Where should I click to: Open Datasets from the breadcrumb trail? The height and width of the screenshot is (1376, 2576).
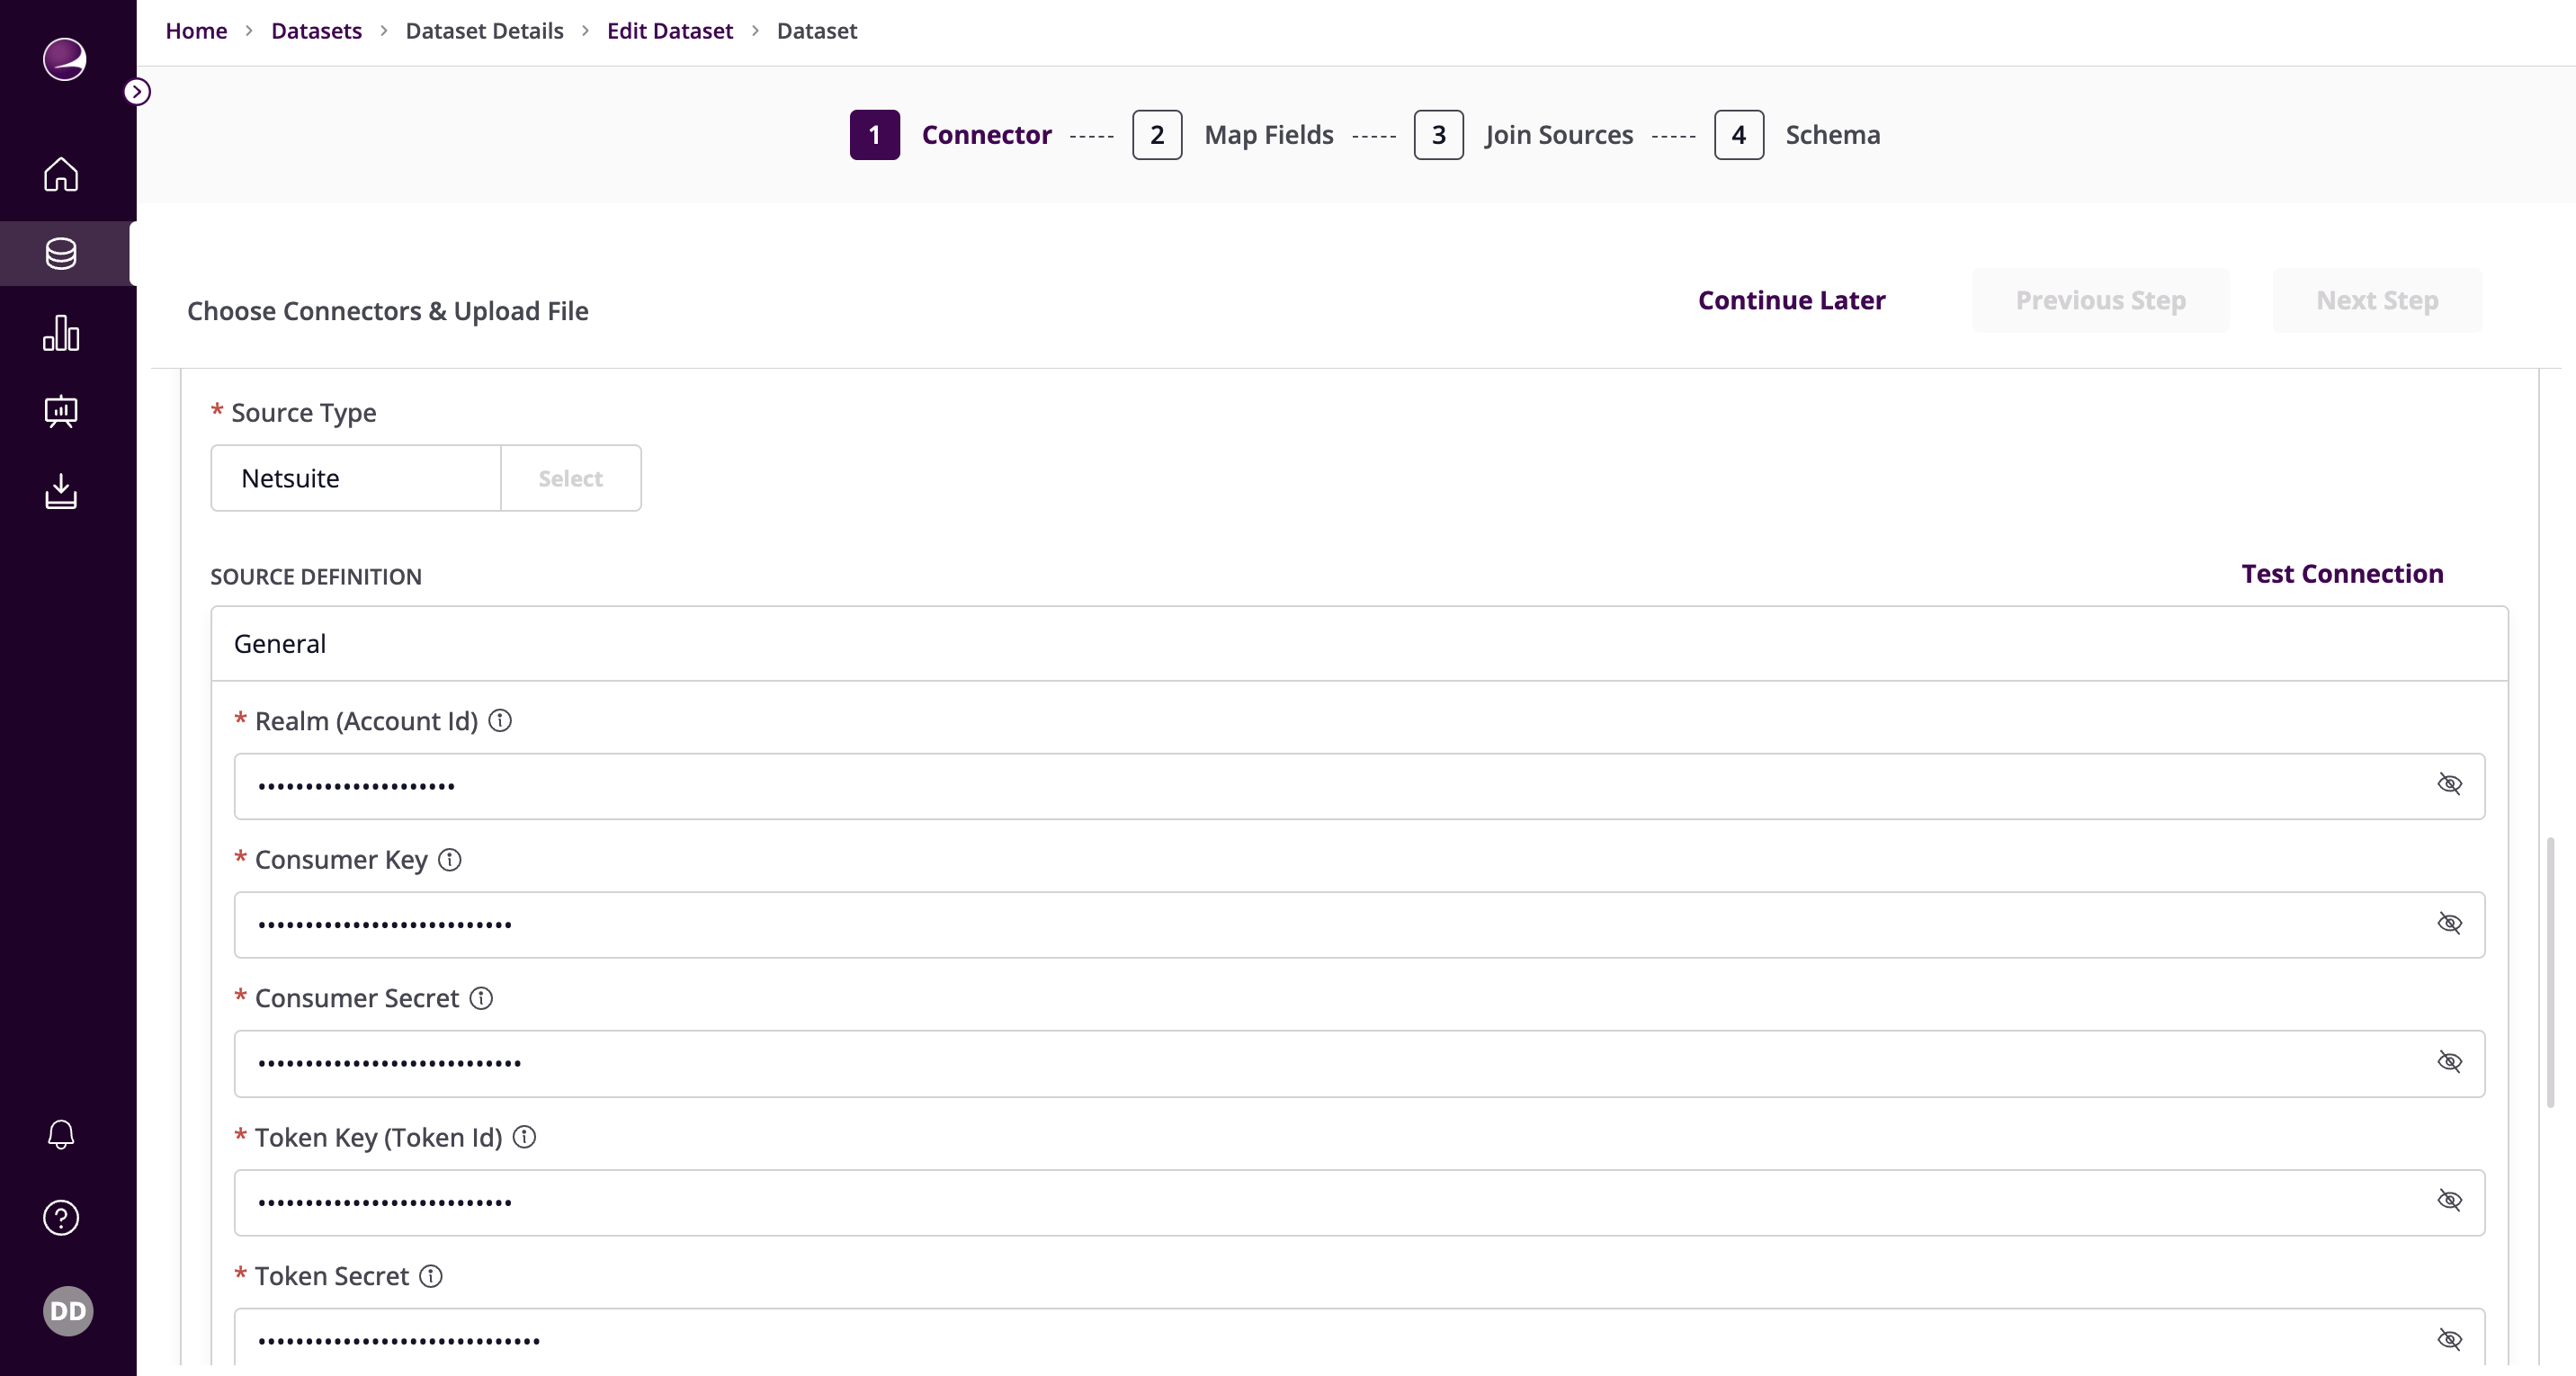tap(316, 30)
